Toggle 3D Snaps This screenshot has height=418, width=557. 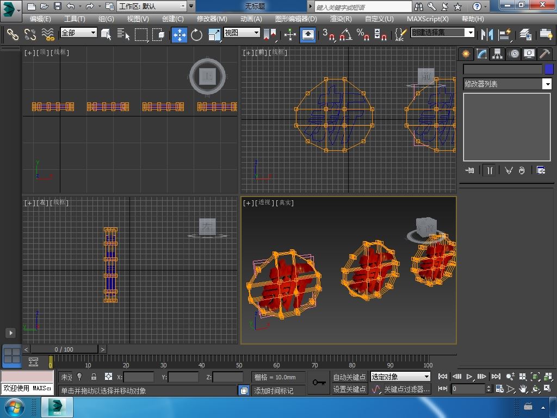click(329, 34)
